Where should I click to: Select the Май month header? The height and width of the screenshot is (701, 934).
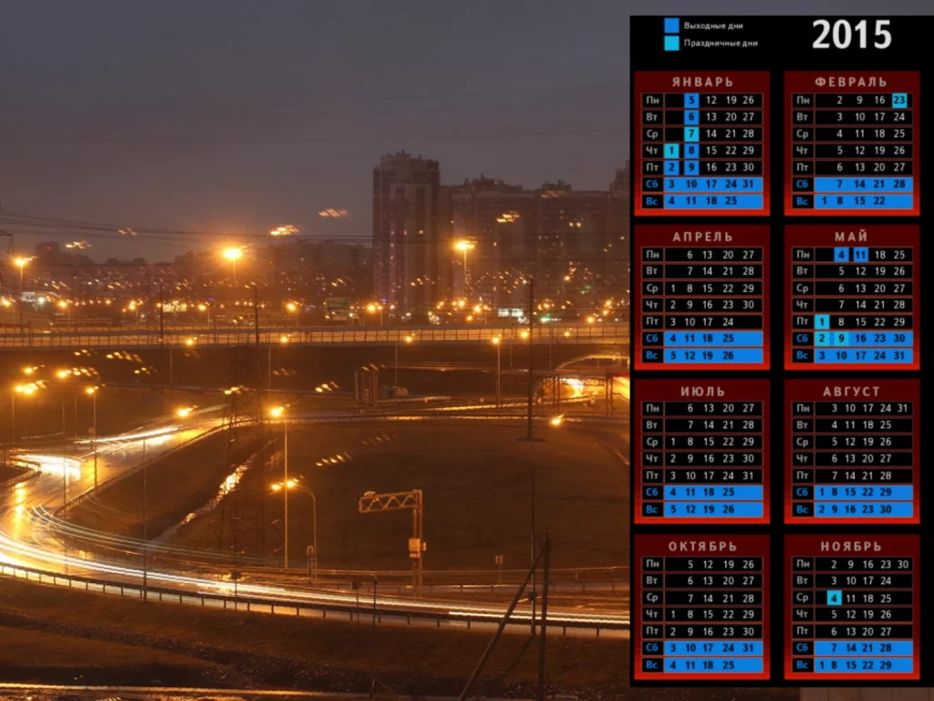tap(851, 236)
